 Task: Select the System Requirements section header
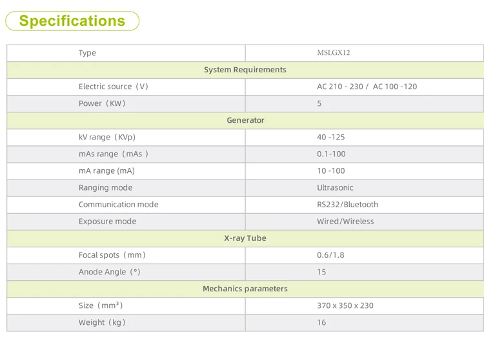pos(245,70)
